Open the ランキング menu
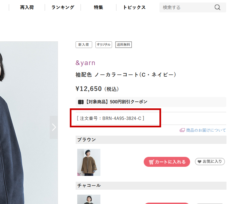This screenshot has height=204, width=240. pos(63,7)
